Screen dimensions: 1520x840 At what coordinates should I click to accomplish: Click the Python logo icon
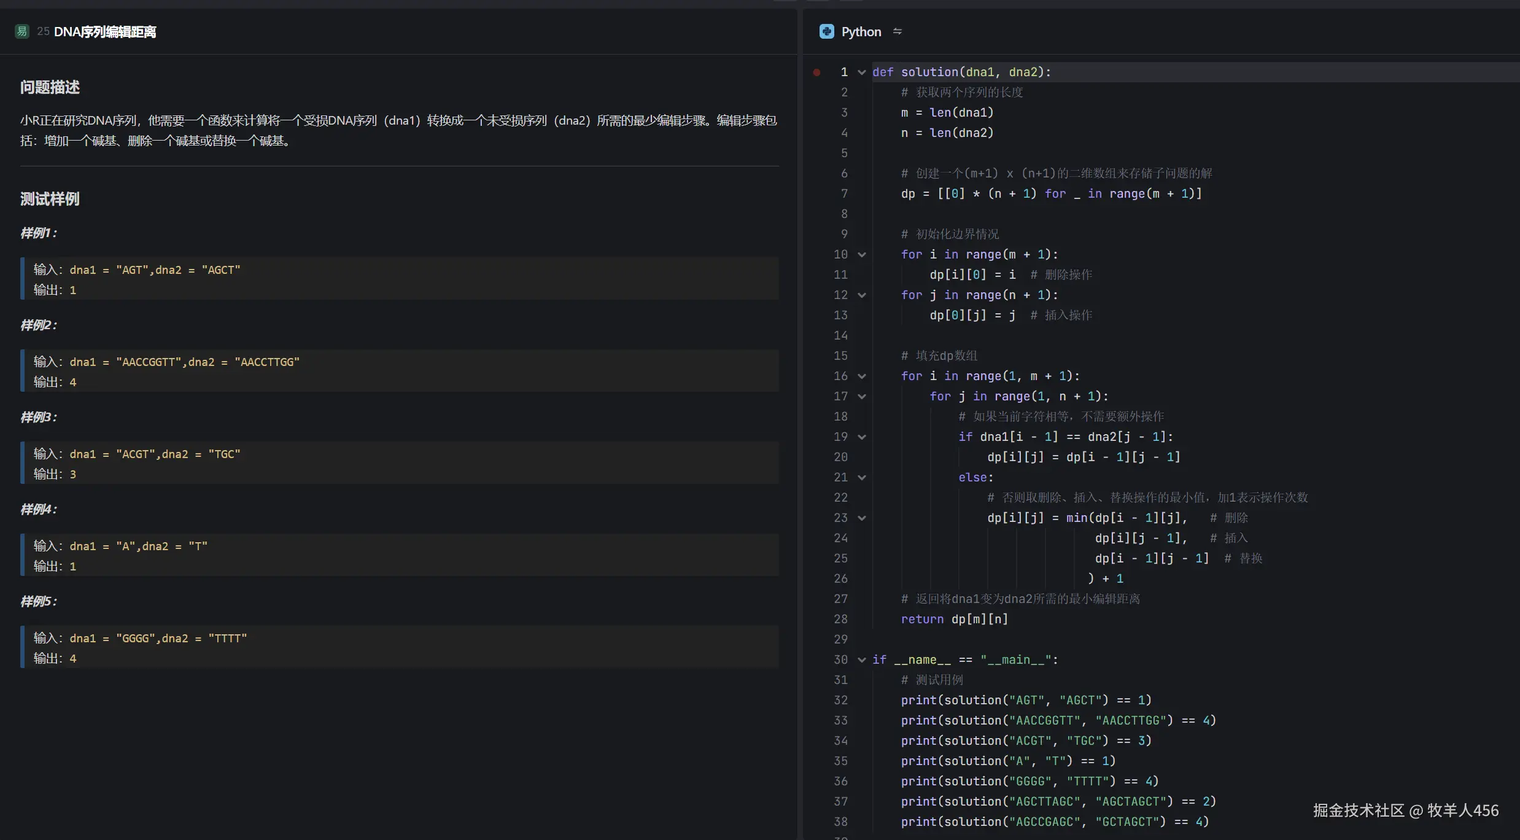click(x=826, y=31)
